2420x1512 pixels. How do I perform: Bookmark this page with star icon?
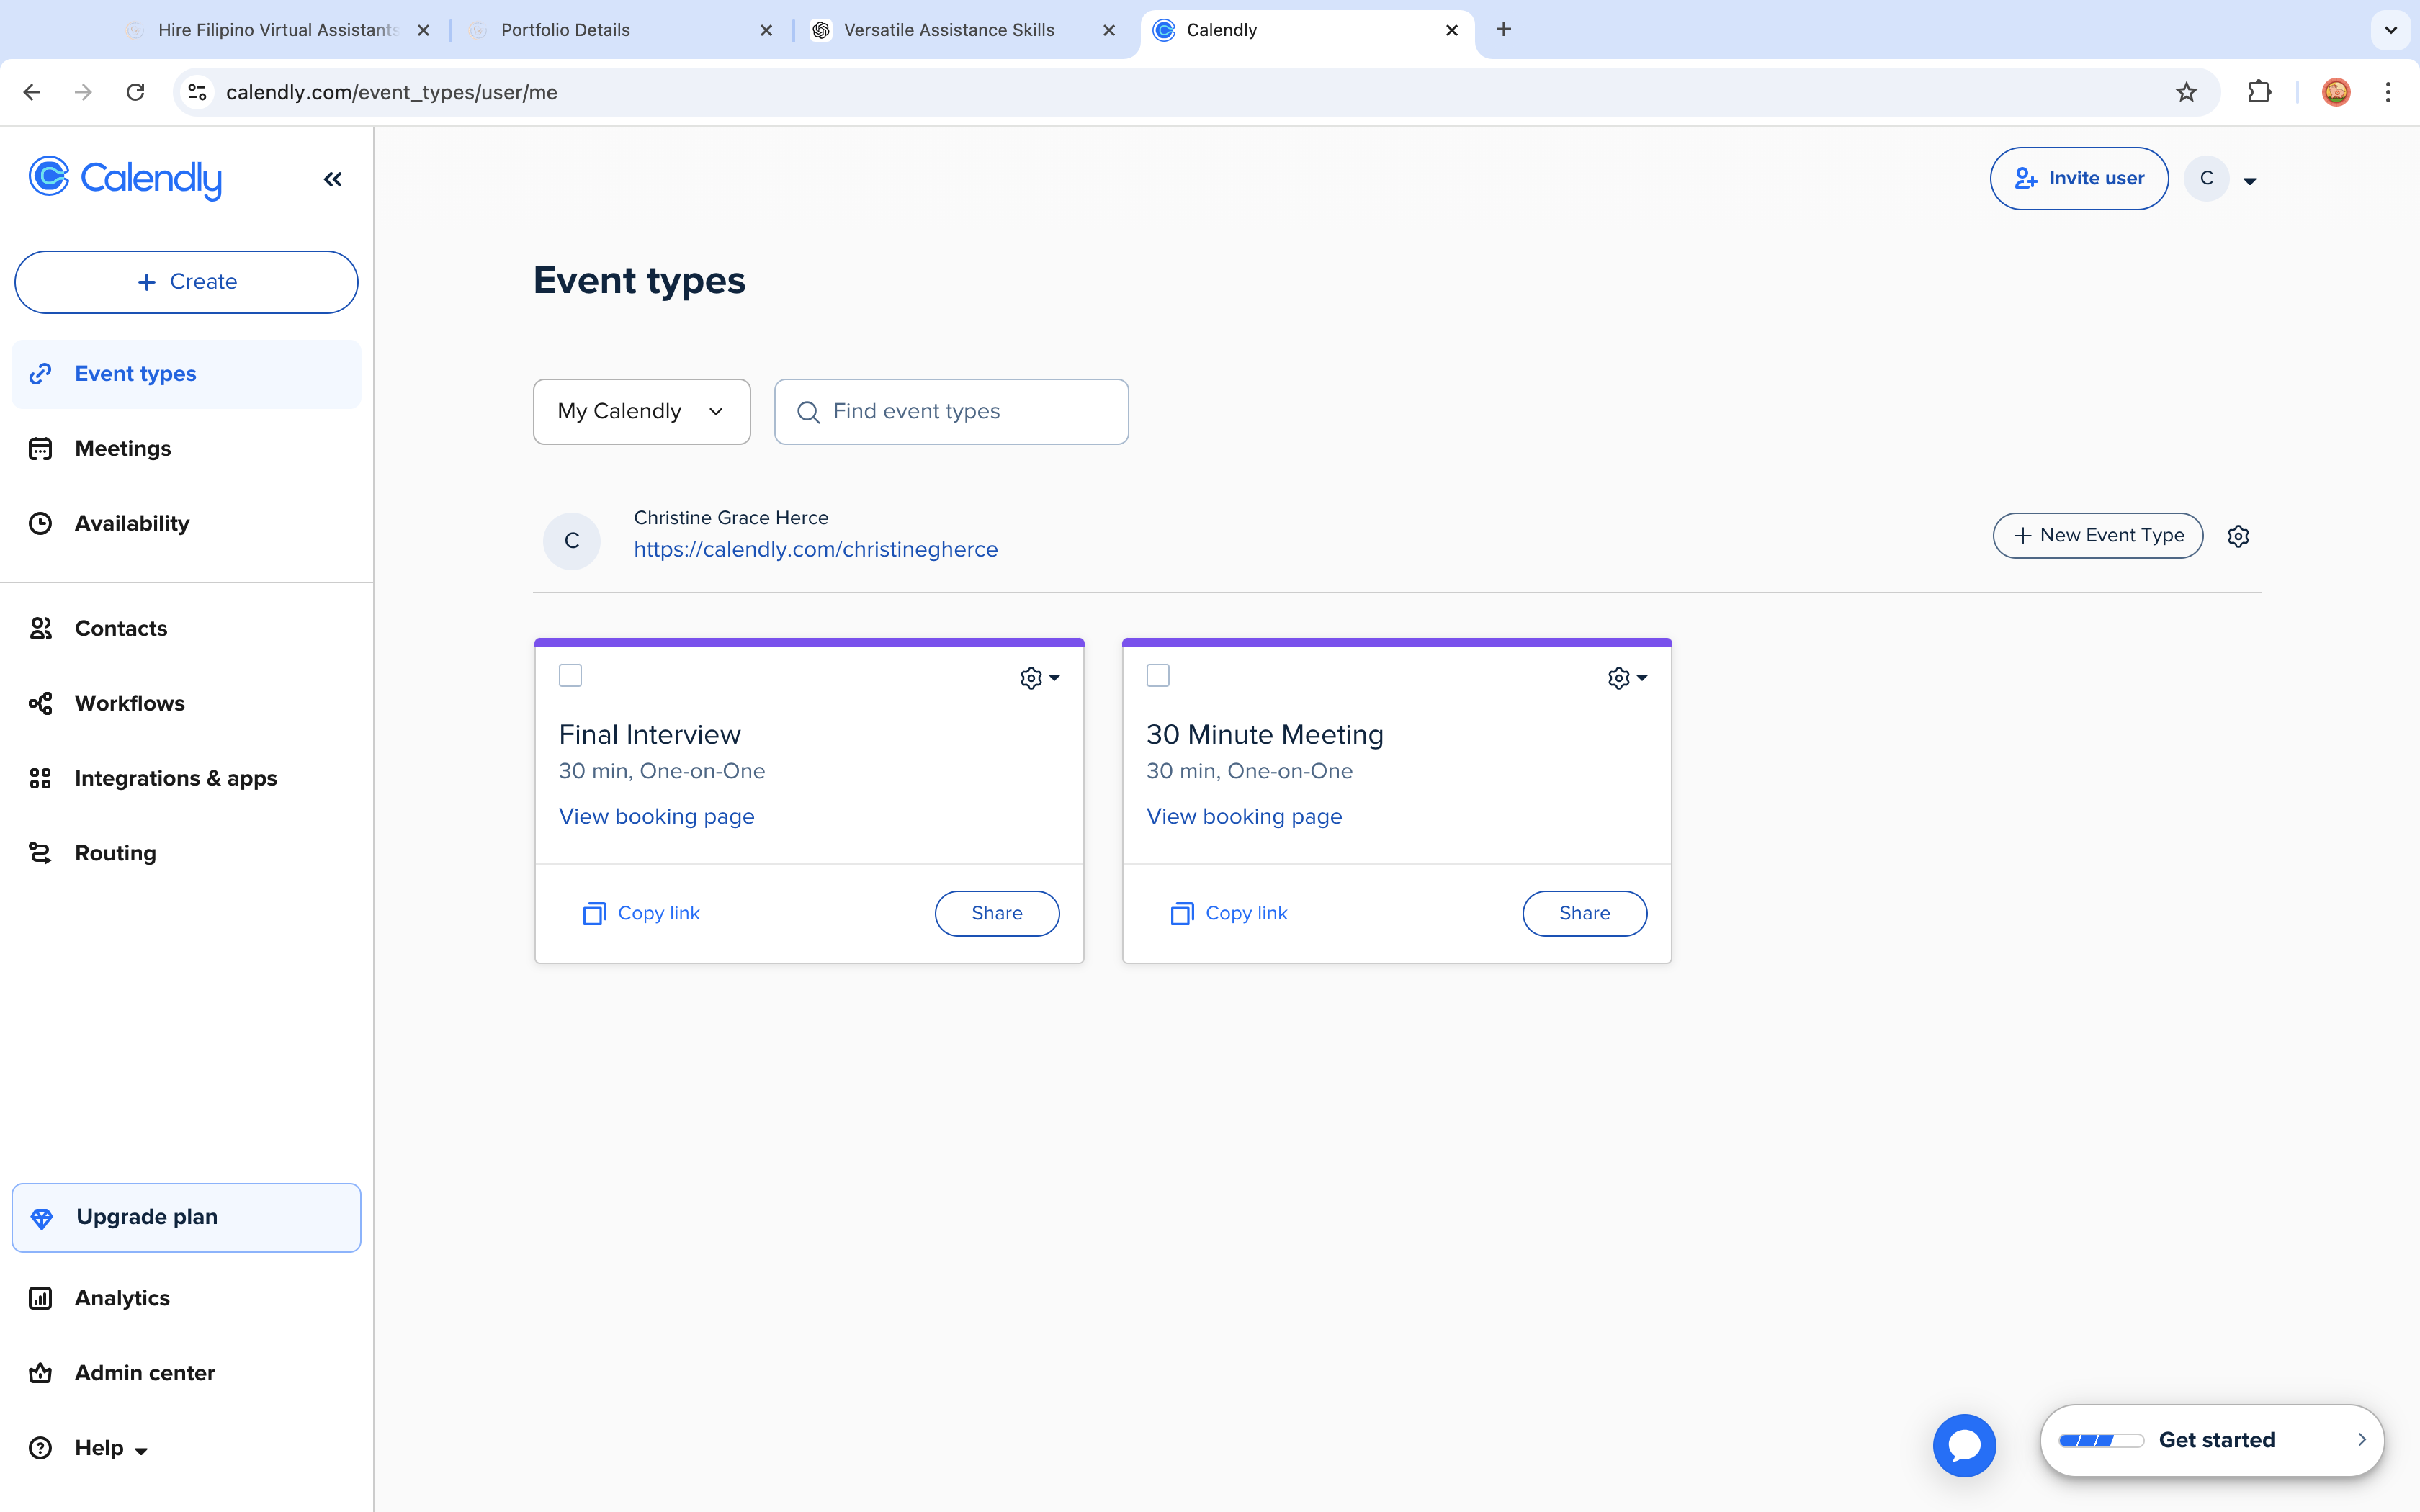pos(2186,92)
